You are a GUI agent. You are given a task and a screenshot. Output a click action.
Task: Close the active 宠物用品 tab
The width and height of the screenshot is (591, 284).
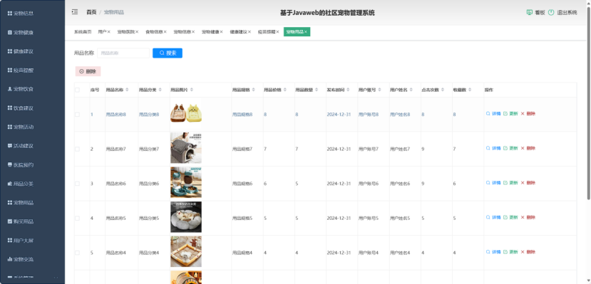[306, 32]
